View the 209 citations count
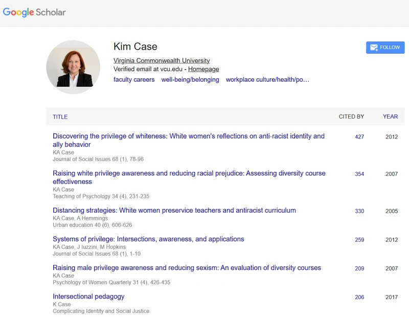Image resolution: width=409 pixels, height=317 pixels. 359,268
